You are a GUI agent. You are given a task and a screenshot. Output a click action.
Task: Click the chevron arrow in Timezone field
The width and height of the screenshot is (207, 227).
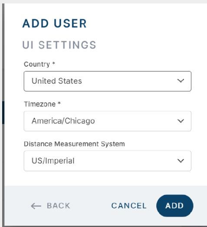pos(181,121)
